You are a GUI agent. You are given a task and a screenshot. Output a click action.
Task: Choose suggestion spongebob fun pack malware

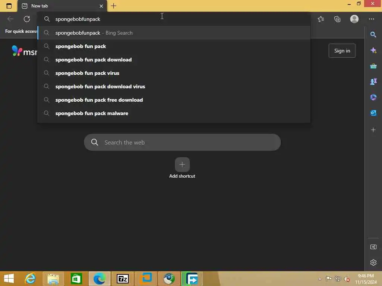click(174, 113)
